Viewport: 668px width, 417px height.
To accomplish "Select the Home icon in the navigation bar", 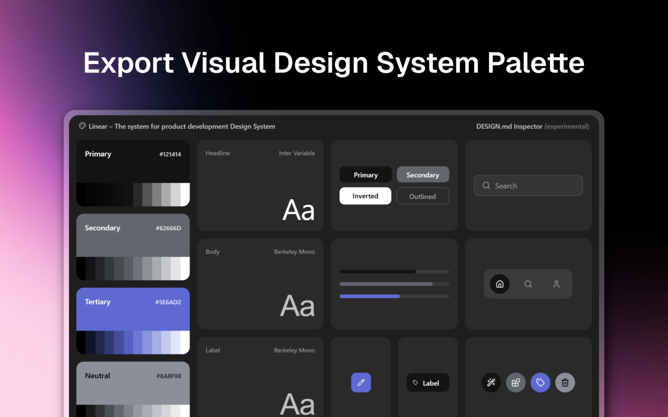I will (499, 284).
